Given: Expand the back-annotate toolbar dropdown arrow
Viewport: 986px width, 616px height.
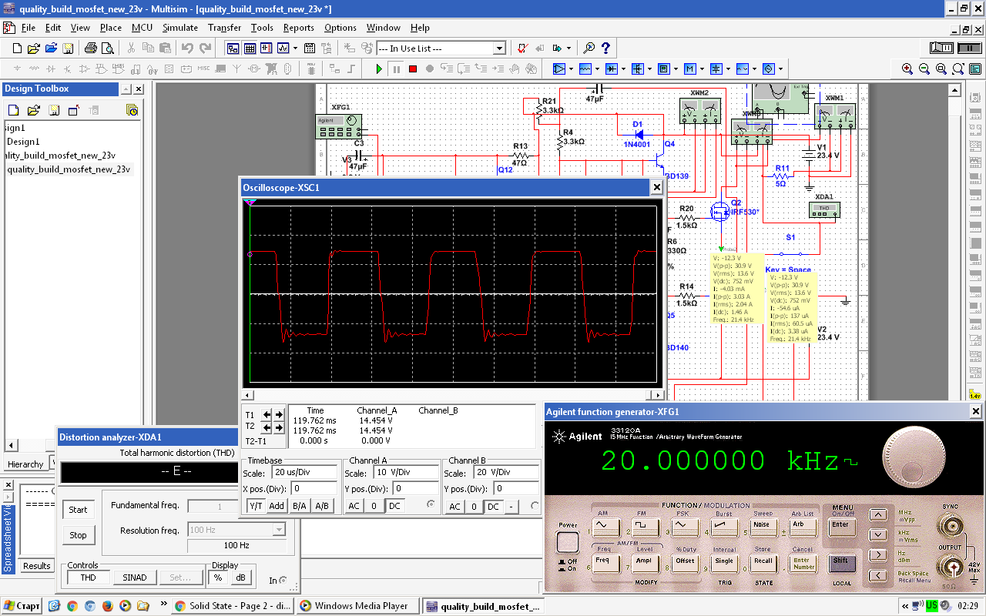Looking at the screenshot, I should (x=568, y=48).
